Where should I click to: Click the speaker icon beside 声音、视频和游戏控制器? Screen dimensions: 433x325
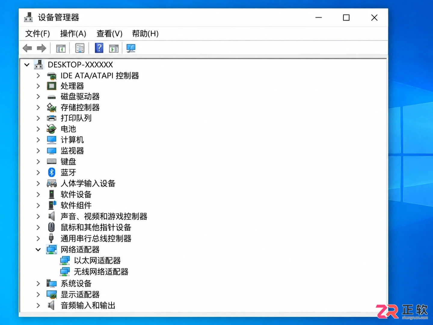point(52,216)
